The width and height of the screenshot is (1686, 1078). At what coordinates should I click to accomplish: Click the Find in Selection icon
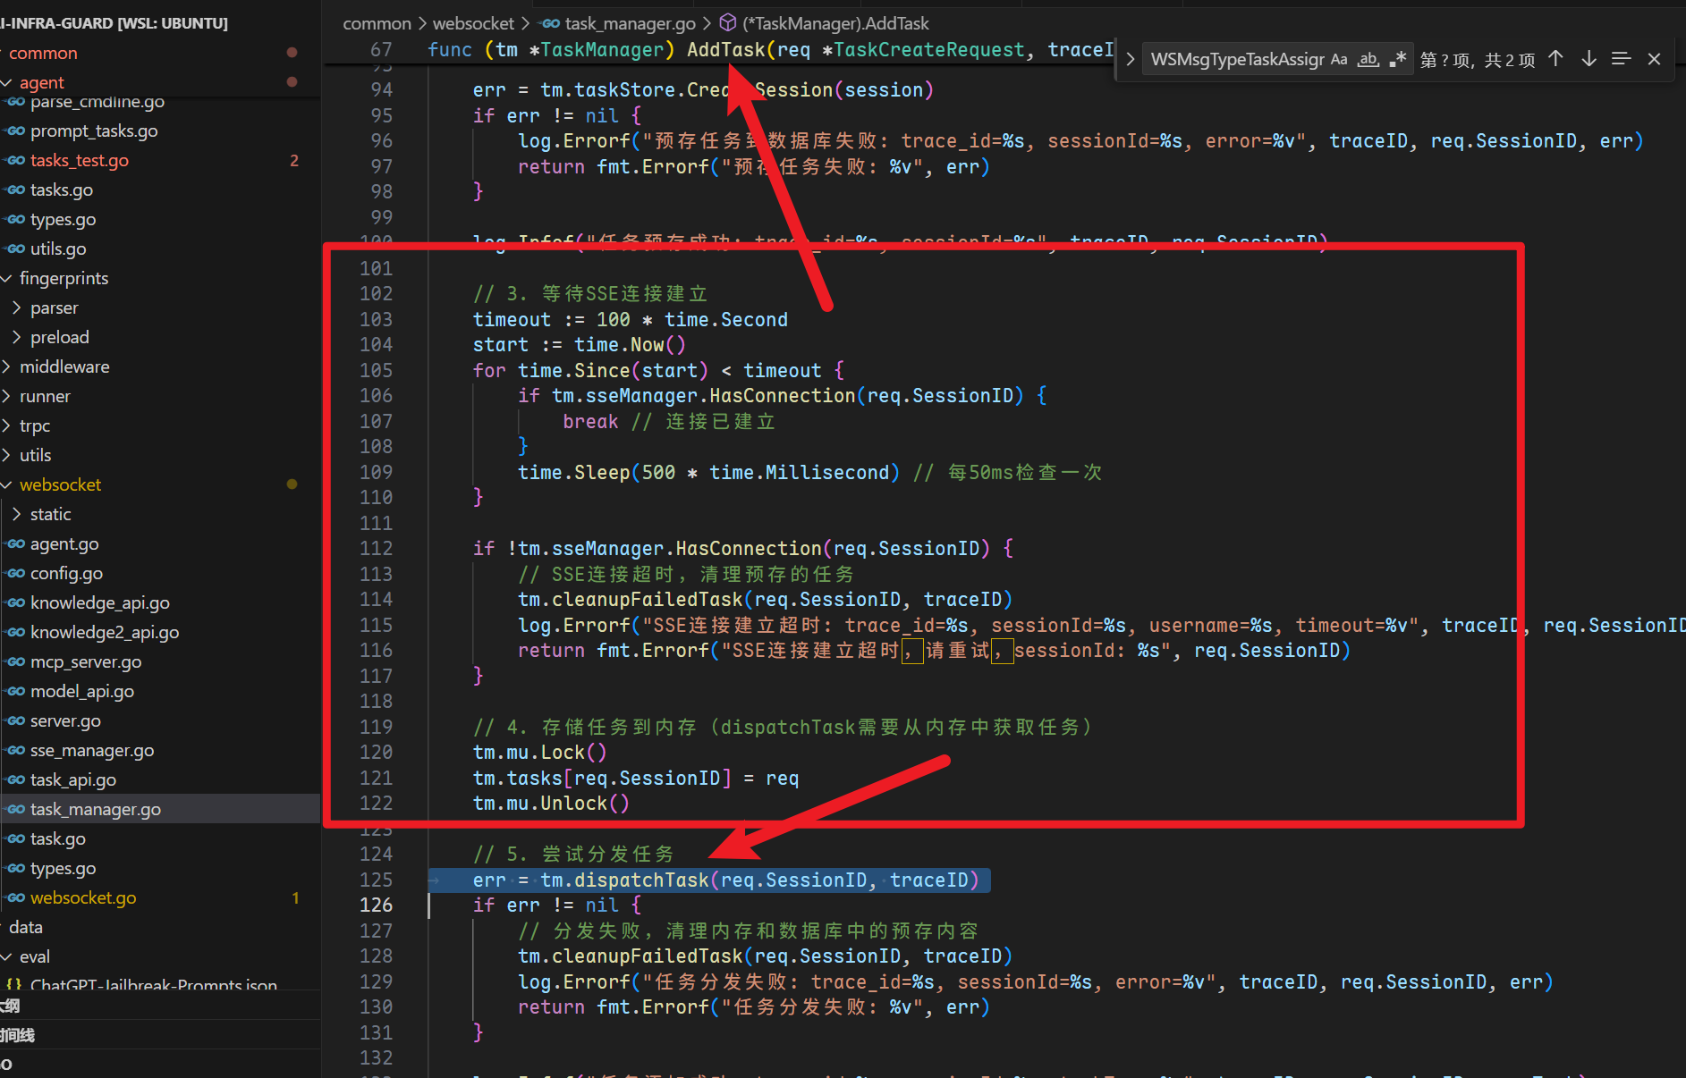1621,59
